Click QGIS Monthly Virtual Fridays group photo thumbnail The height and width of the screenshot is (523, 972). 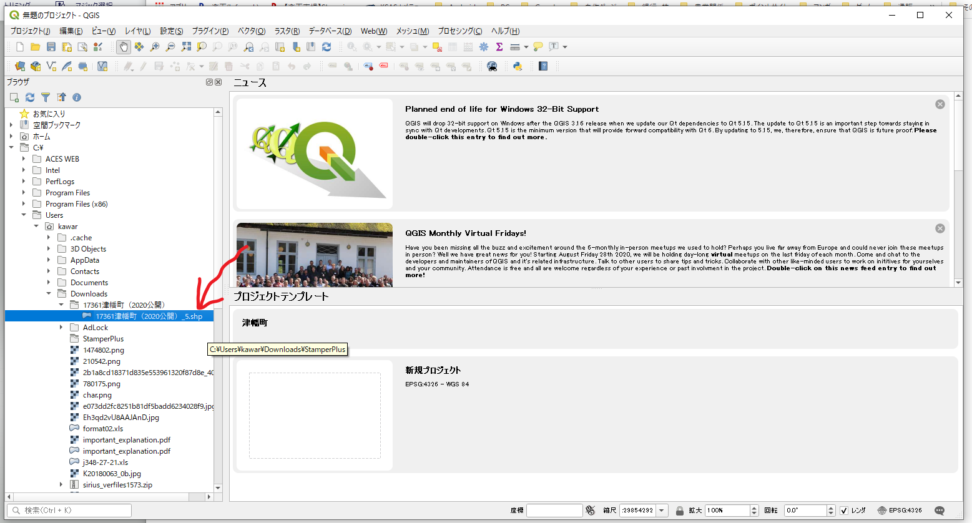tap(315, 255)
